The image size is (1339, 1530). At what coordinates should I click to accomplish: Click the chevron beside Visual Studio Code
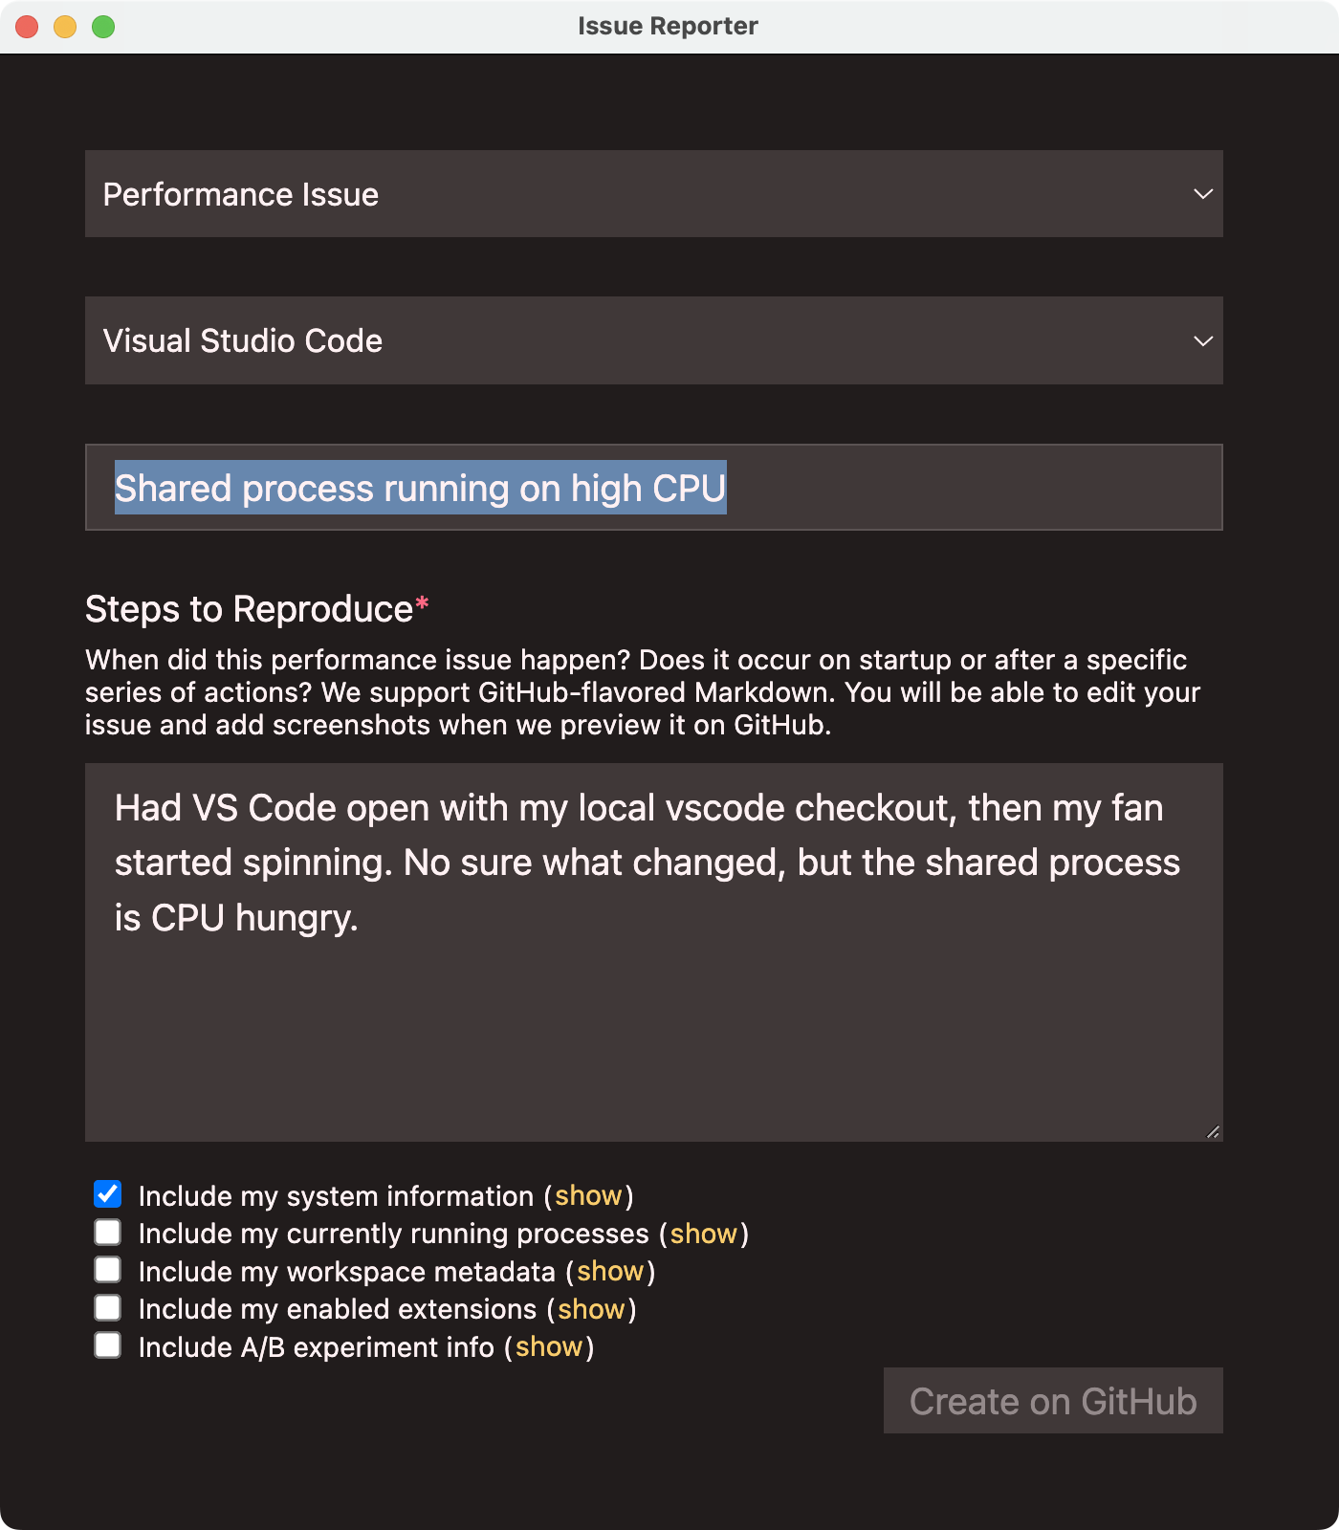point(1203,340)
